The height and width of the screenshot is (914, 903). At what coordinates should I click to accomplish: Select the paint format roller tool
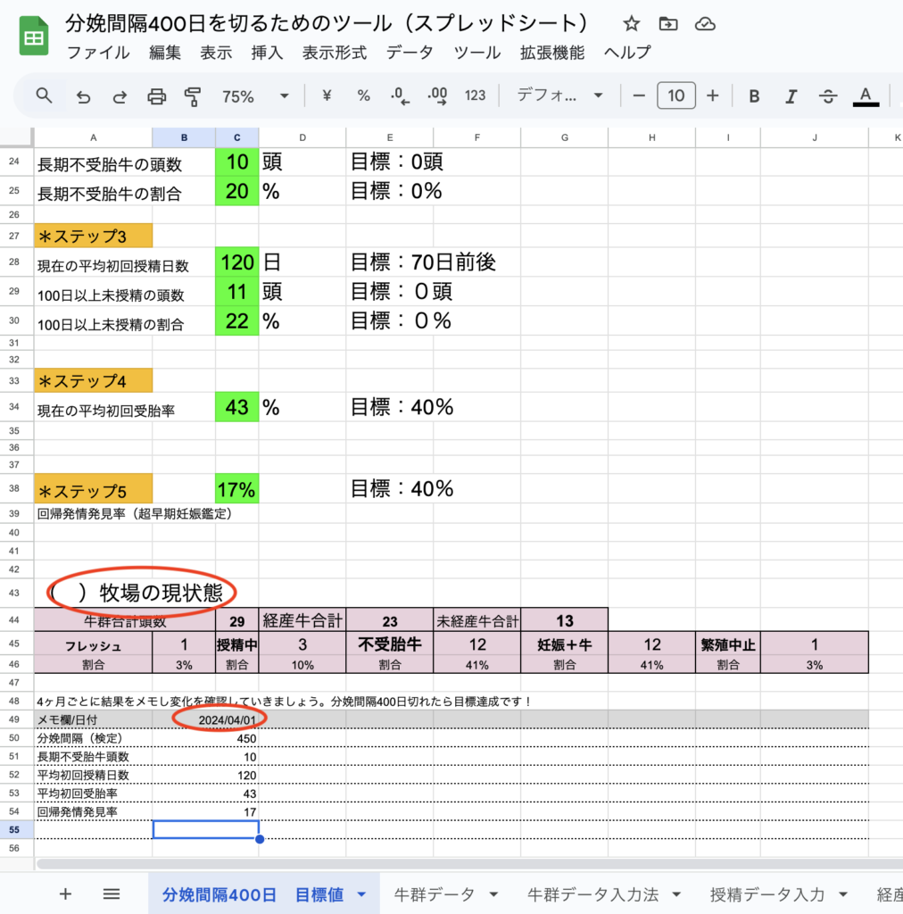pos(192,96)
